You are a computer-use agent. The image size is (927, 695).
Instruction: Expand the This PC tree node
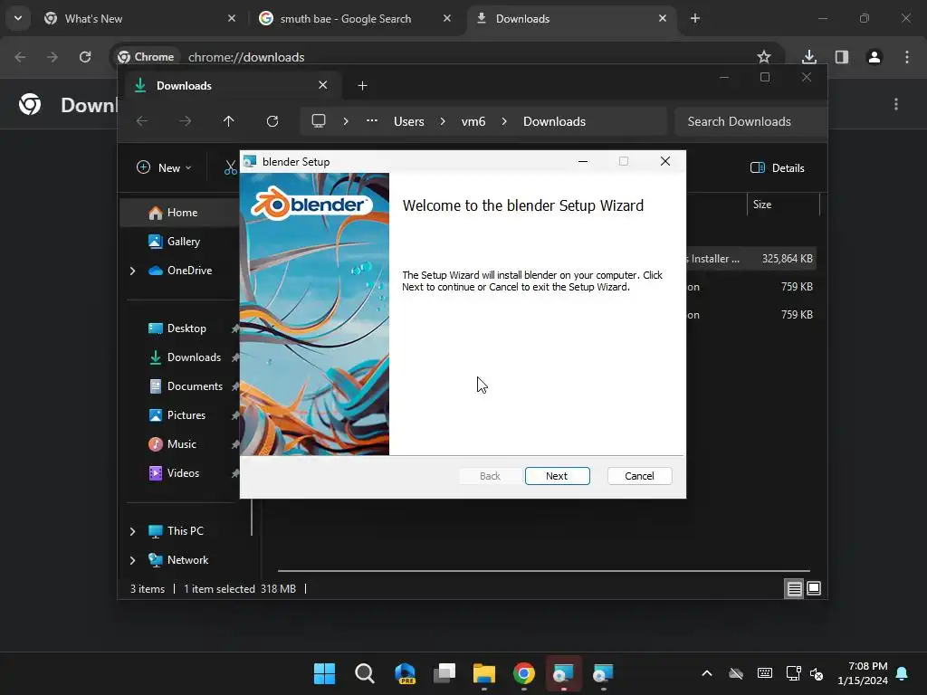click(x=132, y=531)
